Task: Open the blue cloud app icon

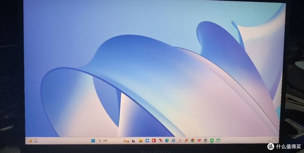Action: (x=147, y=140)
